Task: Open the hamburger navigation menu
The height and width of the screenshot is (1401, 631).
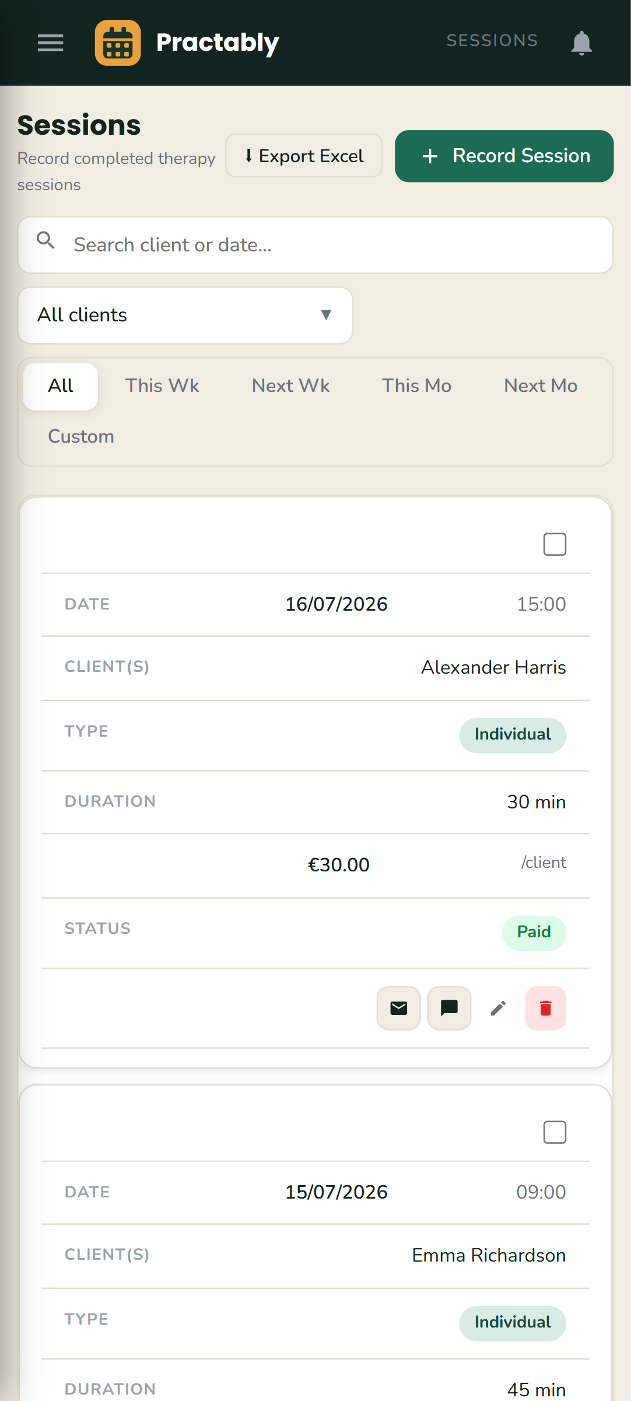Action: [x=51, y=43]
